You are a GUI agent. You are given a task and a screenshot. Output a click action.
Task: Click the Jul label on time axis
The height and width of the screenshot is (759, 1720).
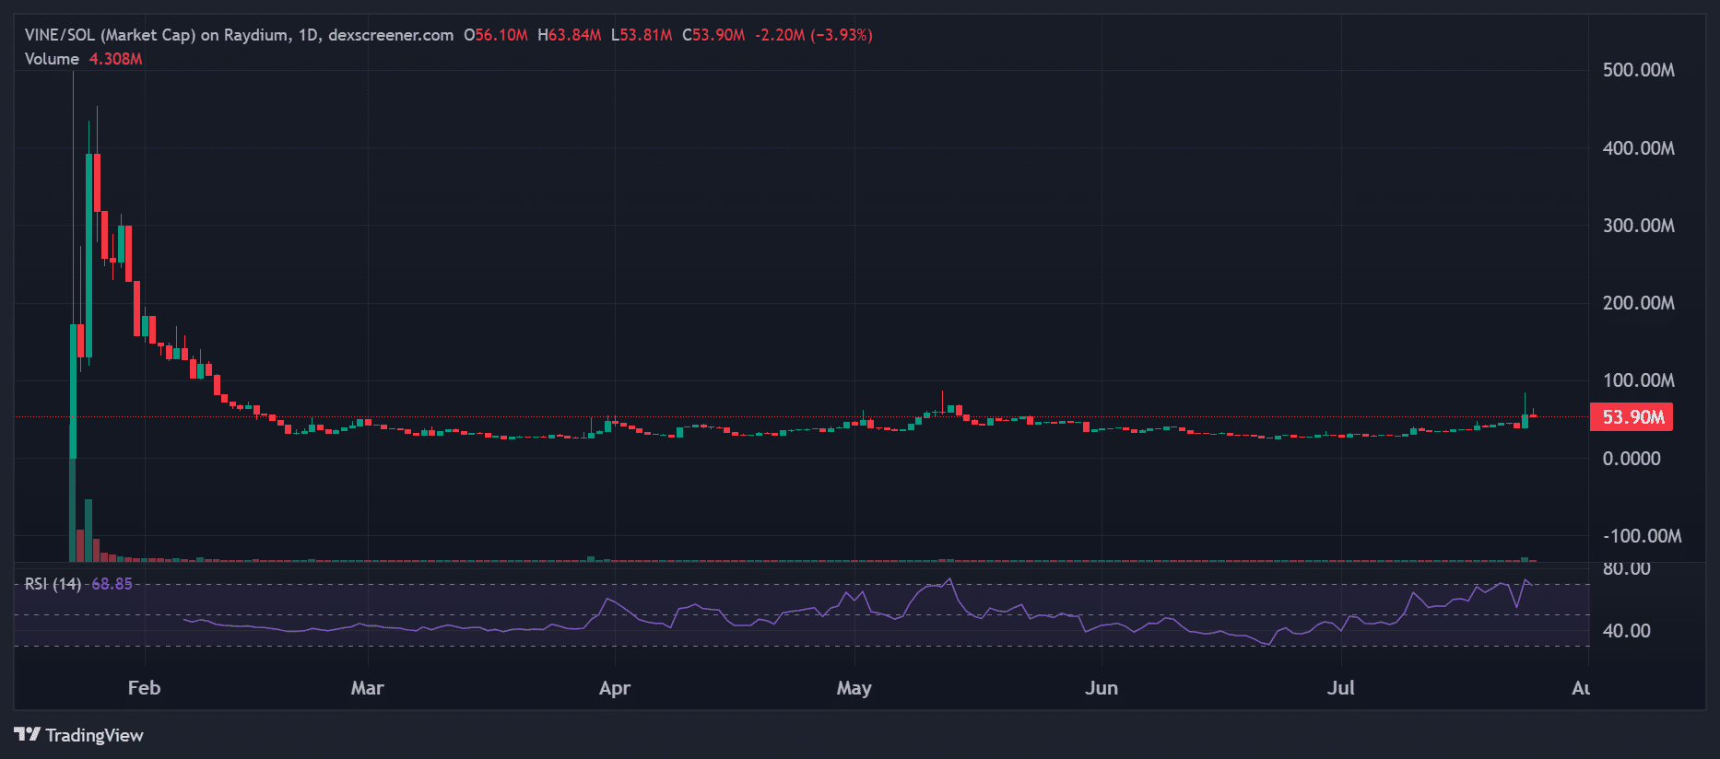(1340, 688)
